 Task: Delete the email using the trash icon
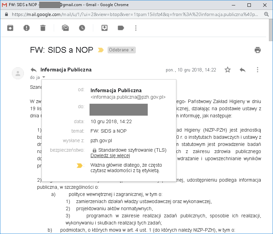pos(43,28)
